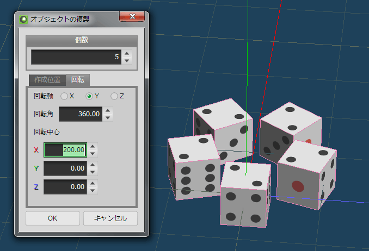
Task: Click the rotation center Y field 0.00
Action: click(x=65, y=168)
